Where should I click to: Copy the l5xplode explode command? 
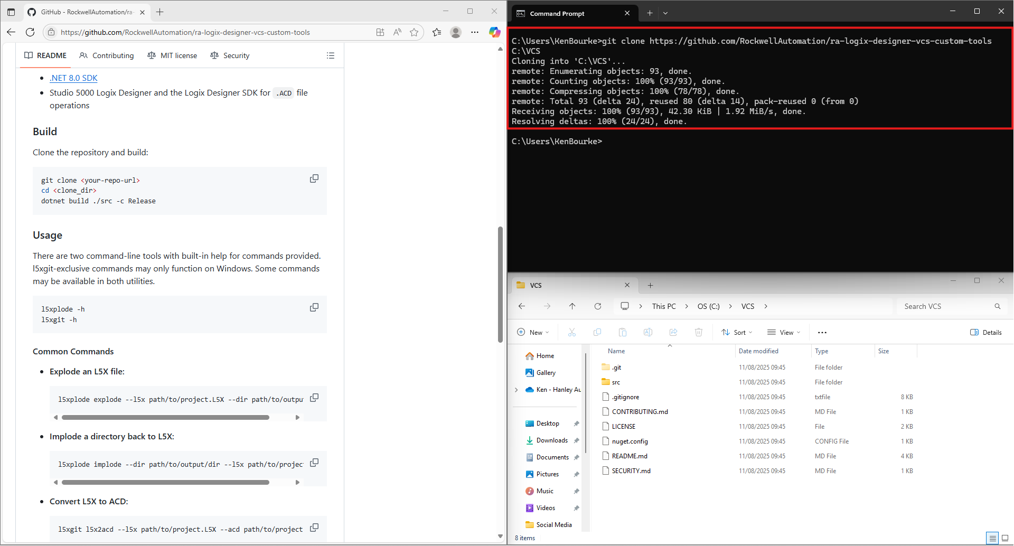click(314, 398)
